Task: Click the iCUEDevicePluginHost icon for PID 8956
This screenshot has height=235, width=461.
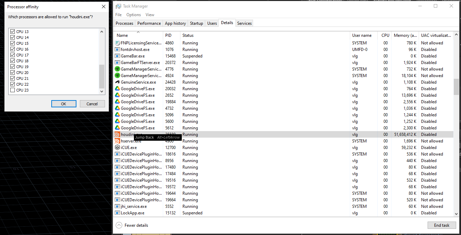Action: point(117,161)
